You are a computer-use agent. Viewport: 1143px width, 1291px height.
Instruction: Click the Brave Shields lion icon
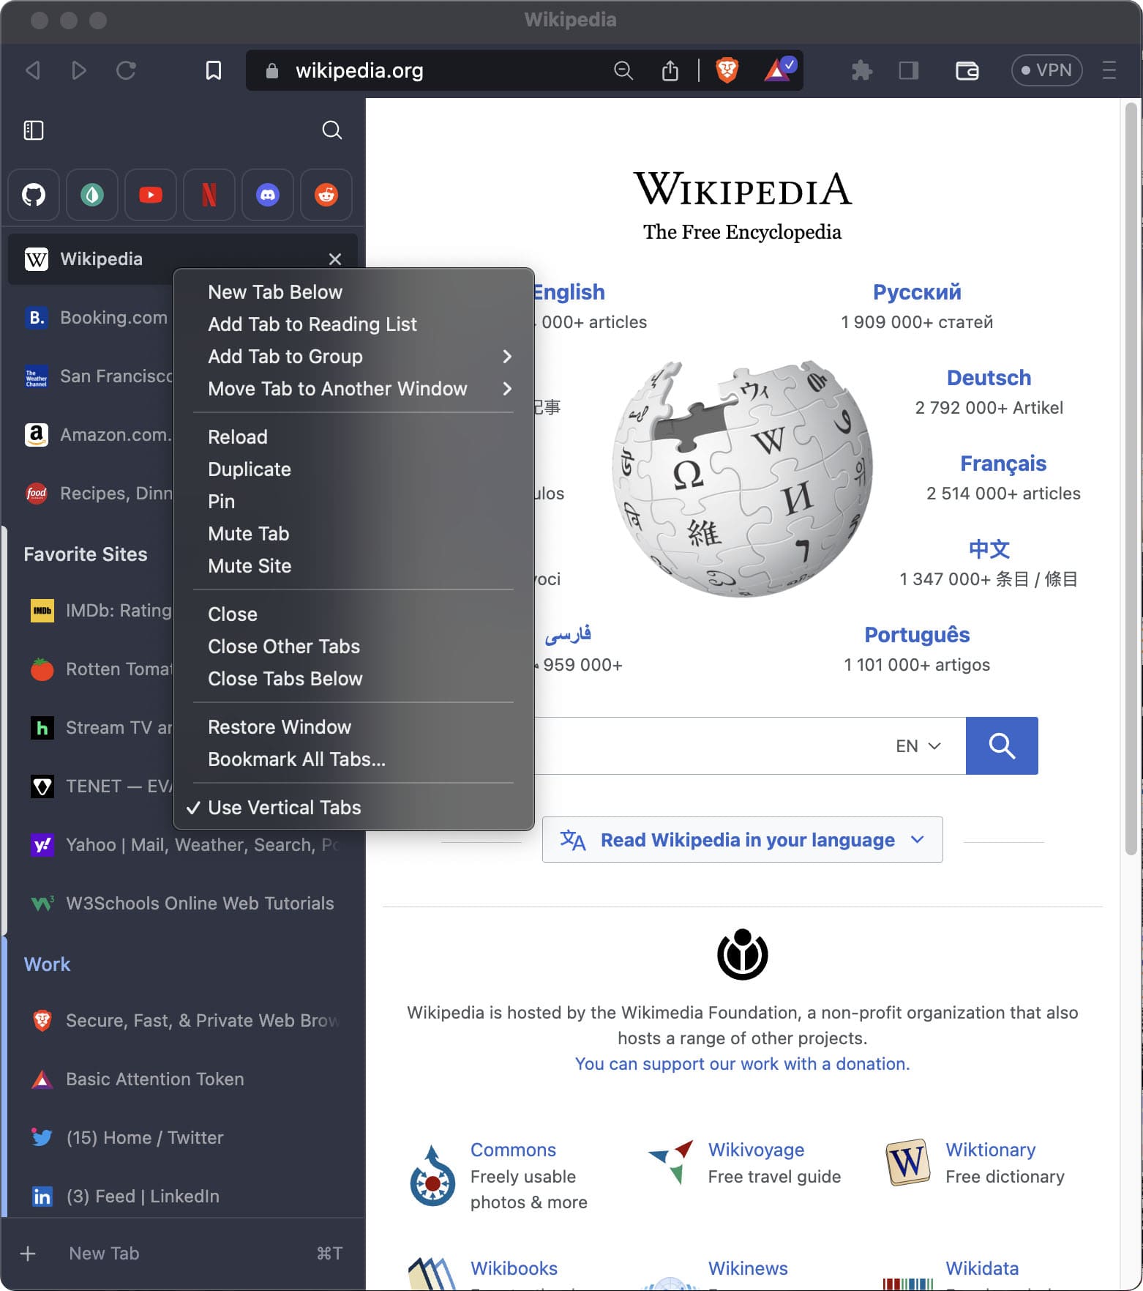pos(727,70)
